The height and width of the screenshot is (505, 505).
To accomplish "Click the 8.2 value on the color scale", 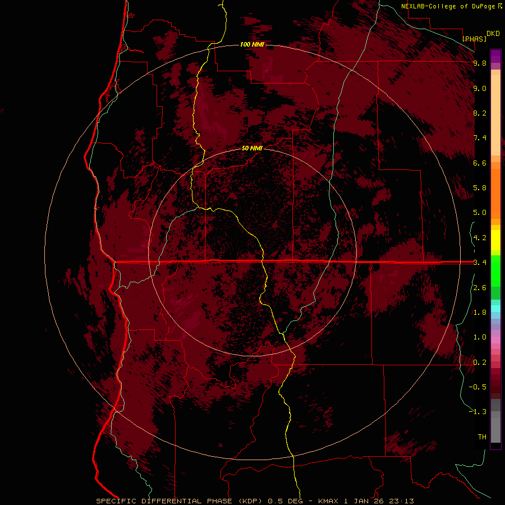I will pos(480,113).
